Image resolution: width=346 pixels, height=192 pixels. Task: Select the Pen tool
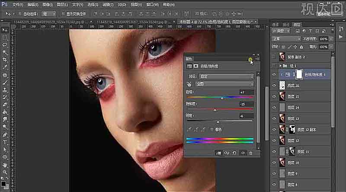[5, 134]
